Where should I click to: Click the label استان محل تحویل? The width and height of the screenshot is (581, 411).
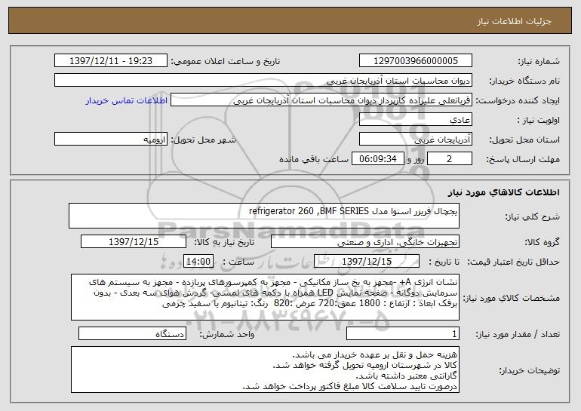[524, 140]
